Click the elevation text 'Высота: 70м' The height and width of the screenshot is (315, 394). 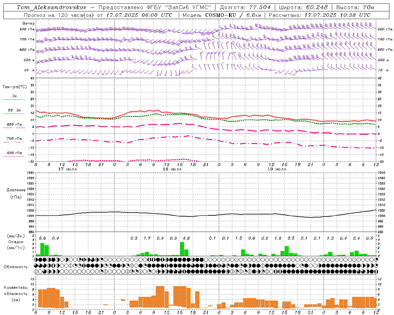(x=355, y=7)
